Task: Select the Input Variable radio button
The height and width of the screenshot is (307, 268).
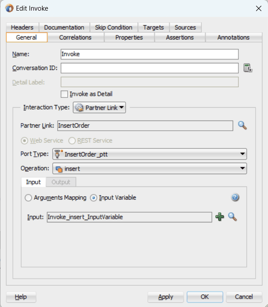Action: pos(93,198)
